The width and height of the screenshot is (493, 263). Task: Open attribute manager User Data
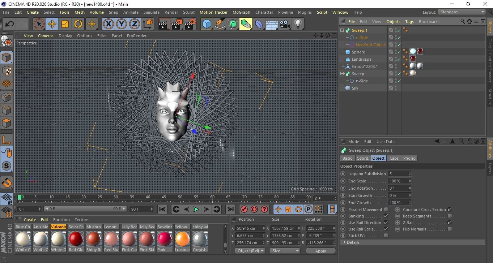tap(386, 142)
